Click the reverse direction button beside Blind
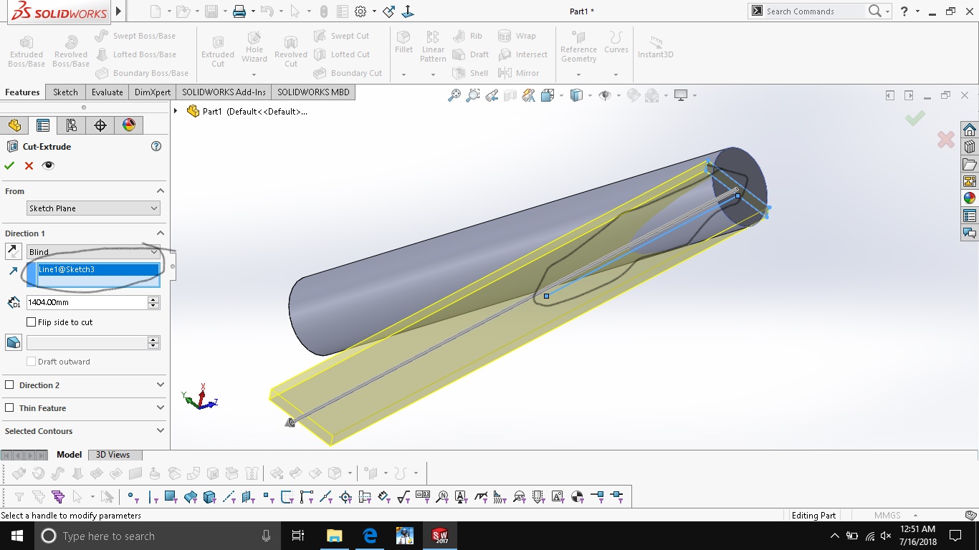 (x=13, y=251)
